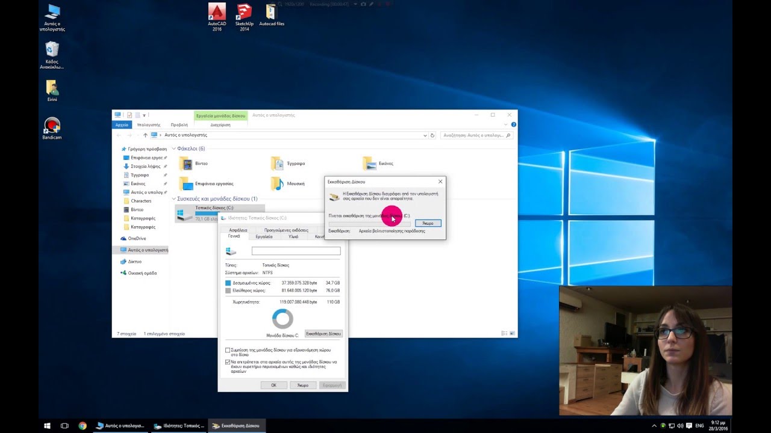The width and height of the screenshot is (771, 433).
Task: Open the taskbar clock and date
Action: click(x=717, y=426)
